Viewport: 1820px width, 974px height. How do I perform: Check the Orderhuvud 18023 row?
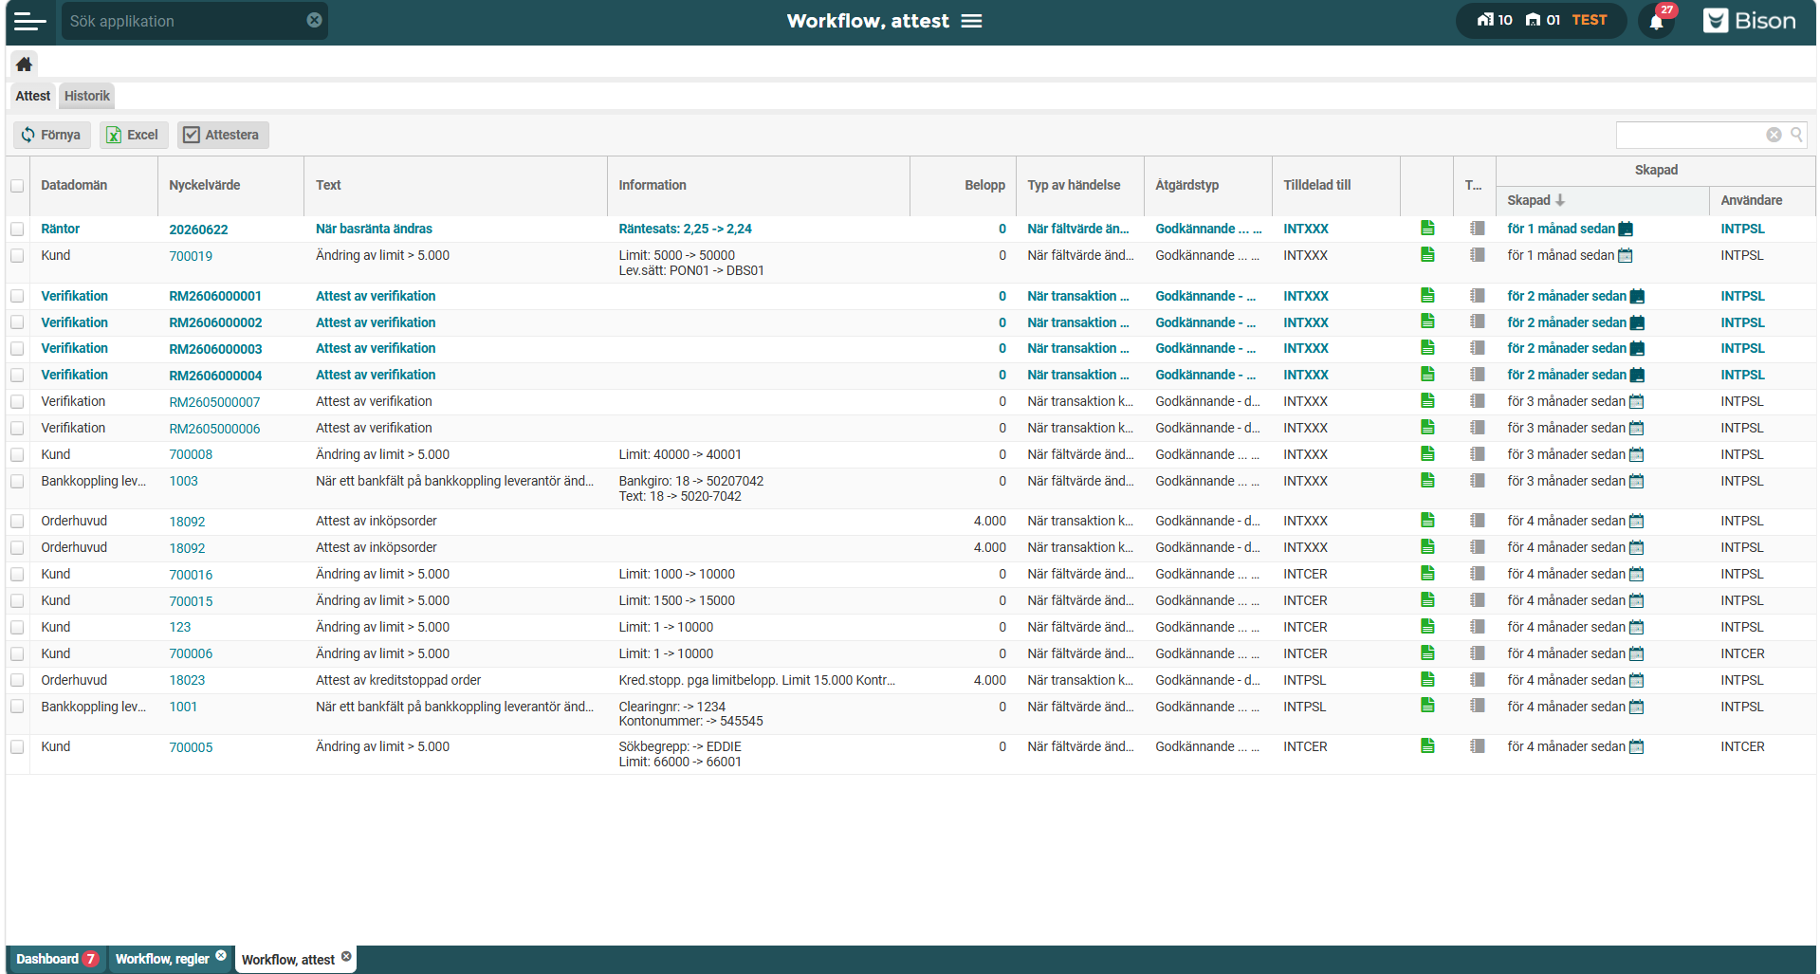coord(17,681)
